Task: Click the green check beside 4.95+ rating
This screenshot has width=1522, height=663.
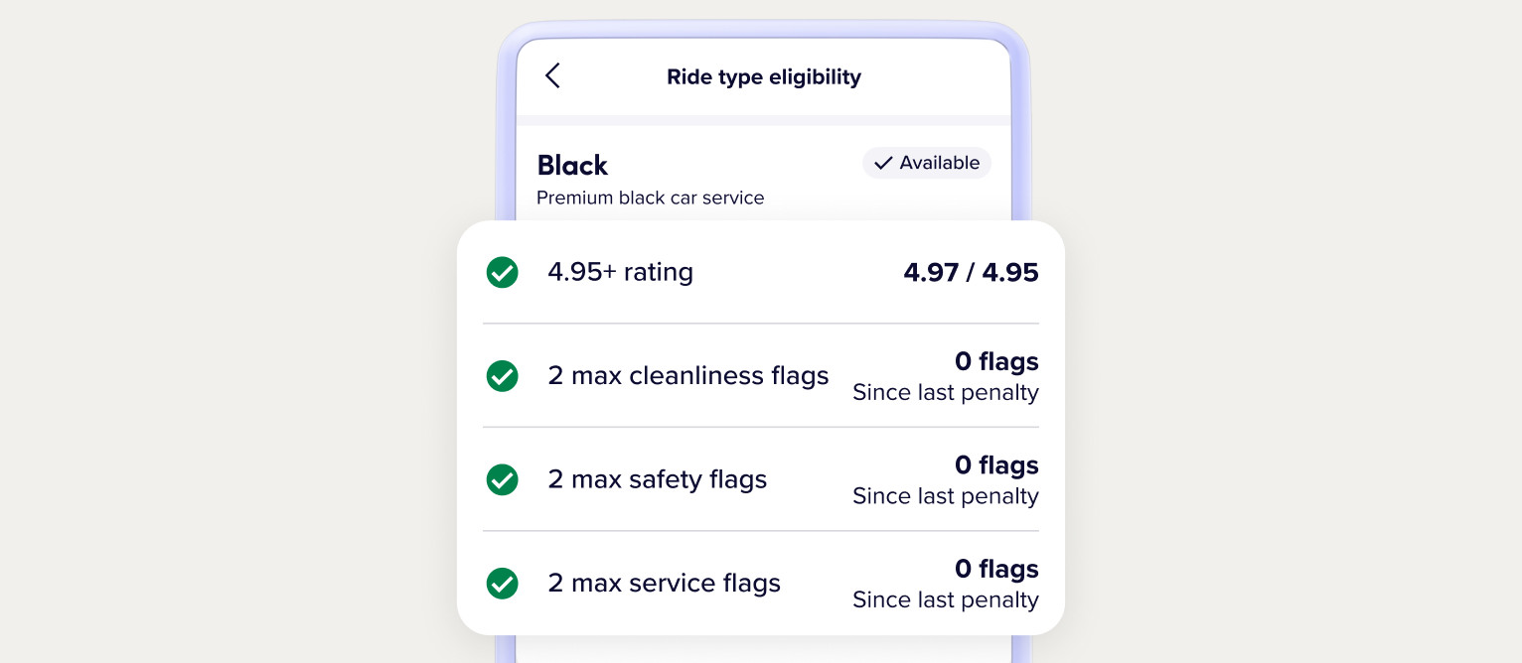Action: [x=503, y=272]
